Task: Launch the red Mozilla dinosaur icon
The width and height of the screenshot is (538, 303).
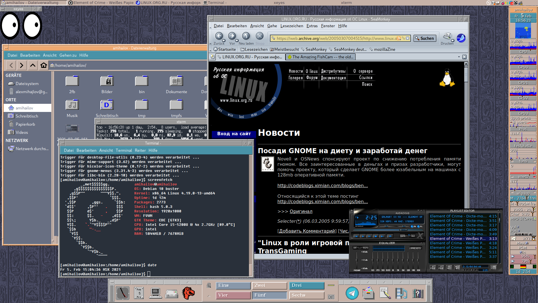Action: 188,293
